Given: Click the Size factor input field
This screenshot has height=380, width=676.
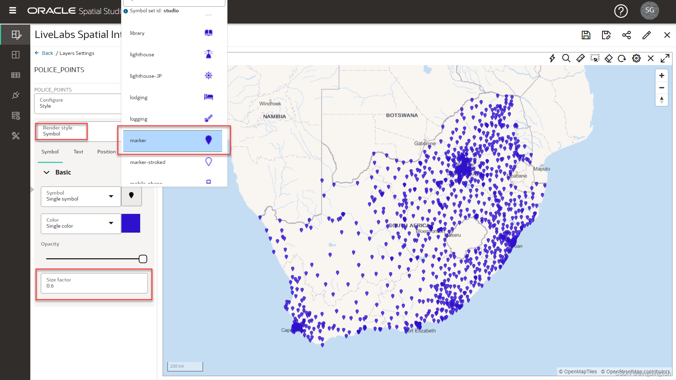Looking at the screenshot, I should coord(94,283).
